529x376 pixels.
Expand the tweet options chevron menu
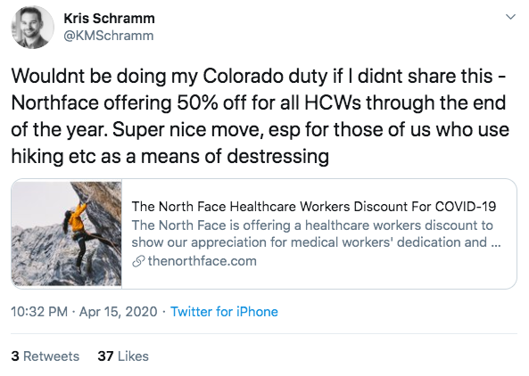(x=511, y=17)
